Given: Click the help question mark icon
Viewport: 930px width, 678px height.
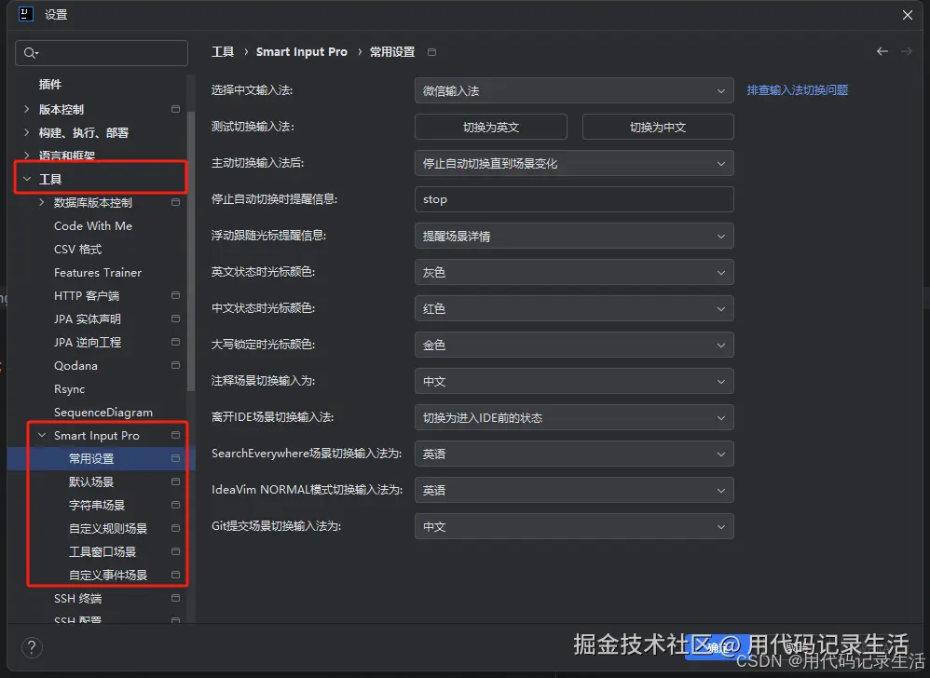Looking at the screenshot, I should coord(32,647).
